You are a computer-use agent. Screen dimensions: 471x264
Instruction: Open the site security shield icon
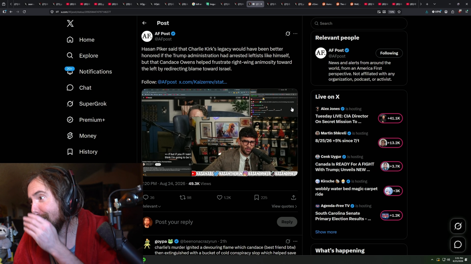(x=52, y=12)
